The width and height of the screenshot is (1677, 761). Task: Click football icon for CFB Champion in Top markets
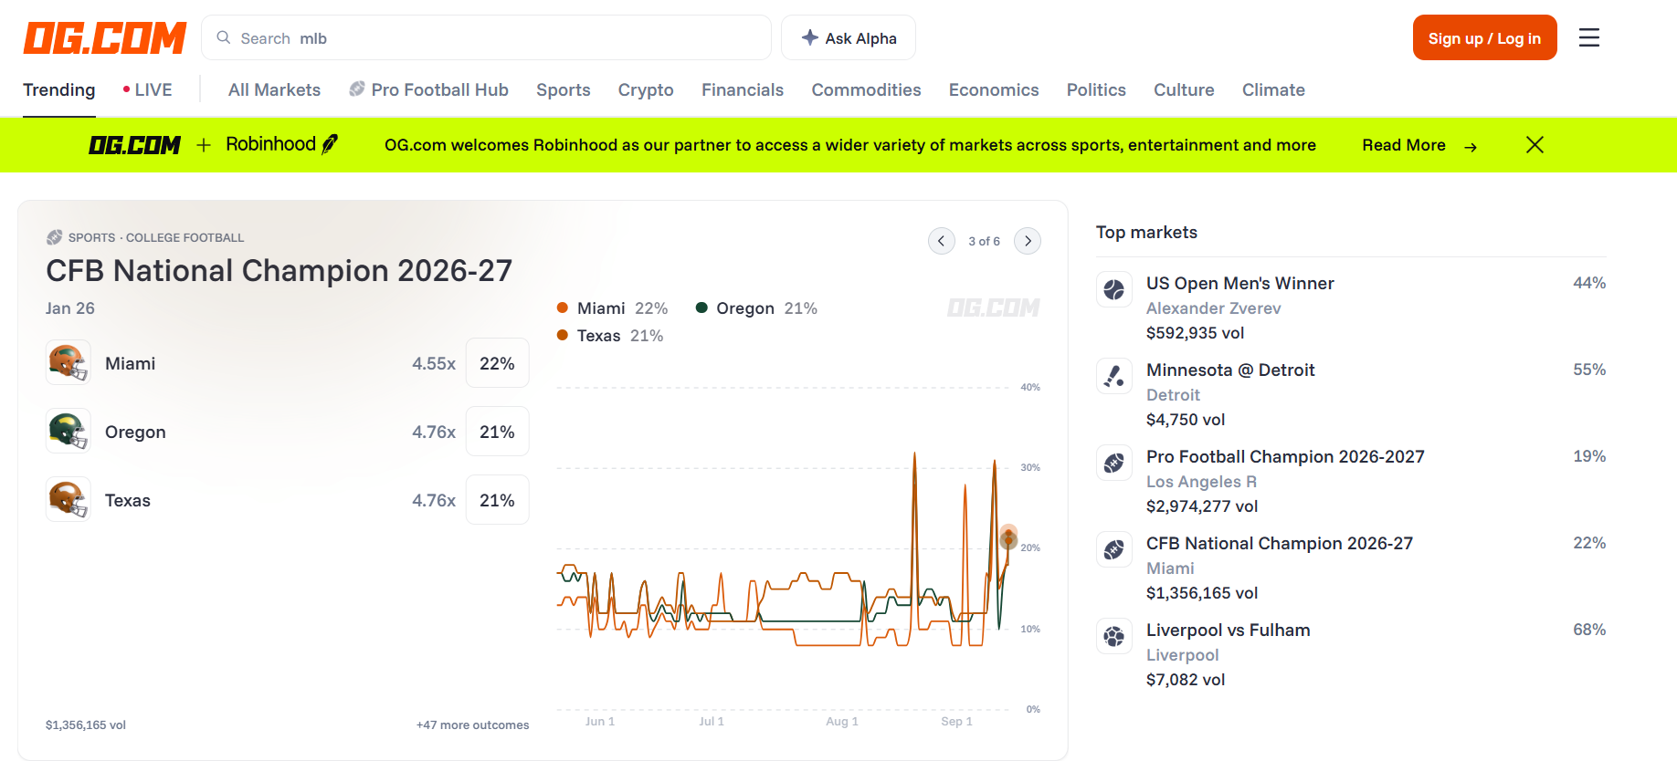1114,549
